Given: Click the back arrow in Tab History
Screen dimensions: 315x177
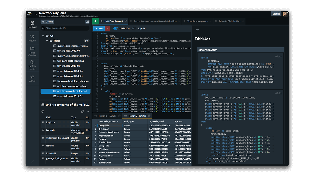Looking at the screenshot, I should tap(197, 30).
